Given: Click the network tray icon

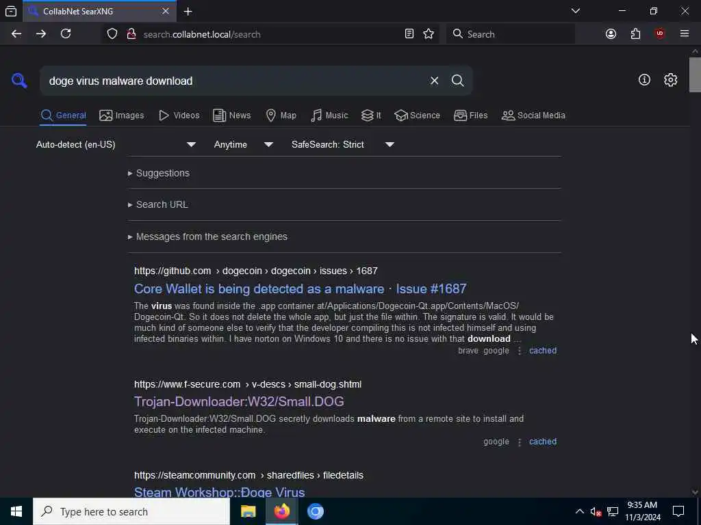Looking at the screenshot, I should pyautogui.click(x=613, y=511).
